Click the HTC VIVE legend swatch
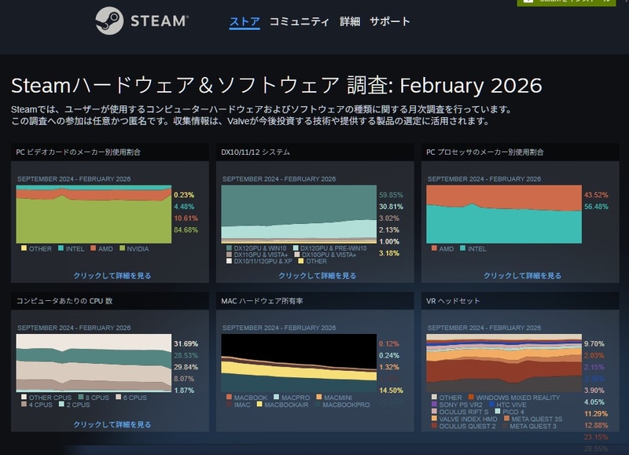 (492, 404)
